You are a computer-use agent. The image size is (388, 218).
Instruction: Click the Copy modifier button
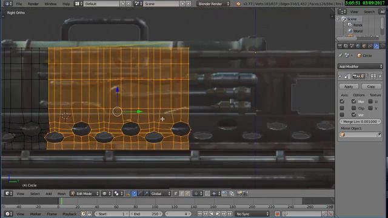tap(371, 87)
